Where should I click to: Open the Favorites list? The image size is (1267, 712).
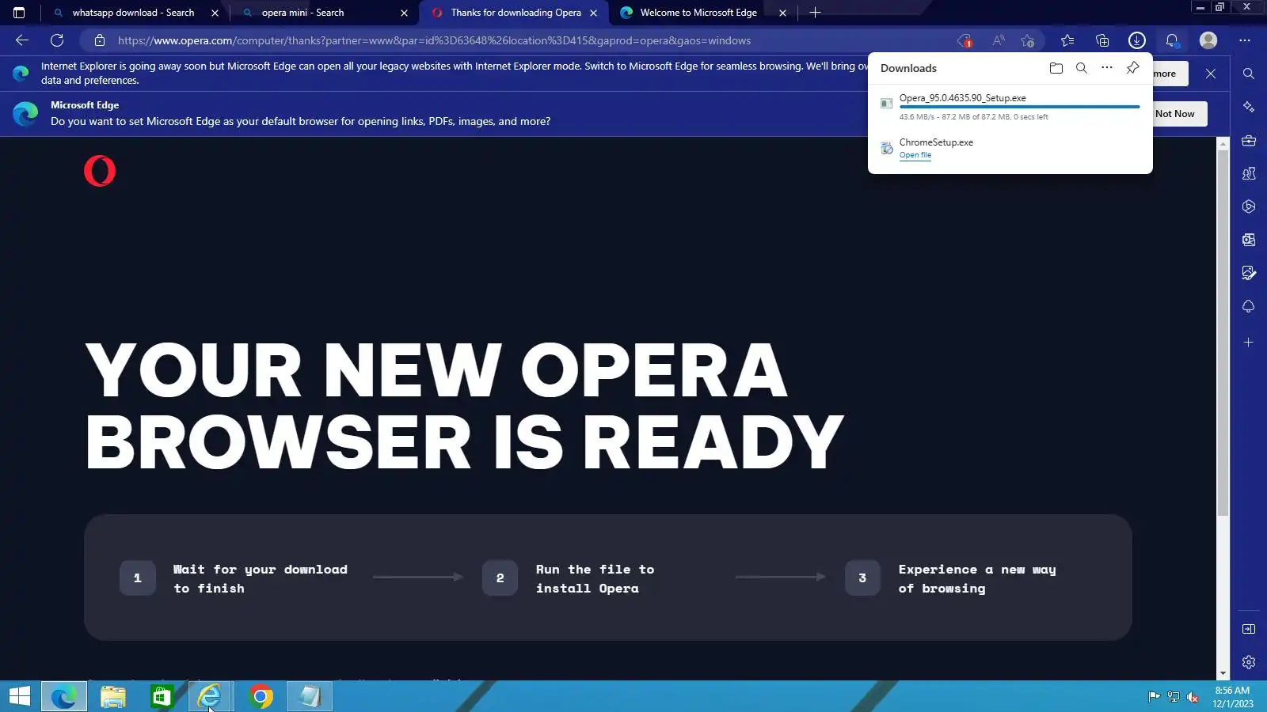(x=1067, y=40)
